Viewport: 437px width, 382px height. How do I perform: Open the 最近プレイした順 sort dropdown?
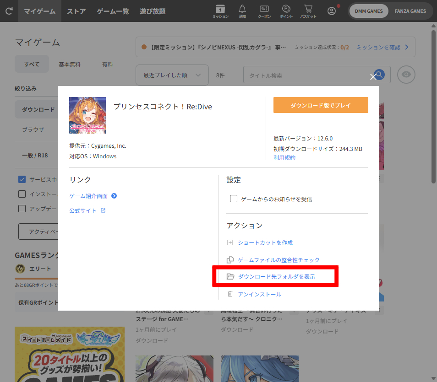[172, 75]
